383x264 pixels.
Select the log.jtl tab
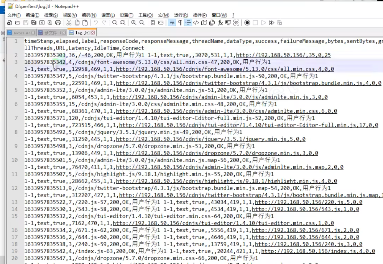pyautogui.click(x=82, y=33)
